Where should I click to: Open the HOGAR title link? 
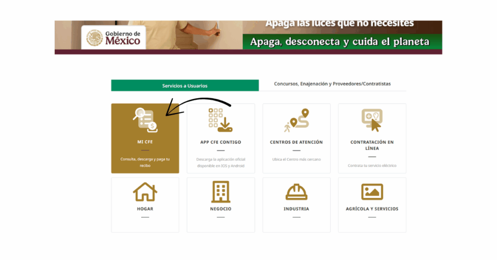point(145,209)
